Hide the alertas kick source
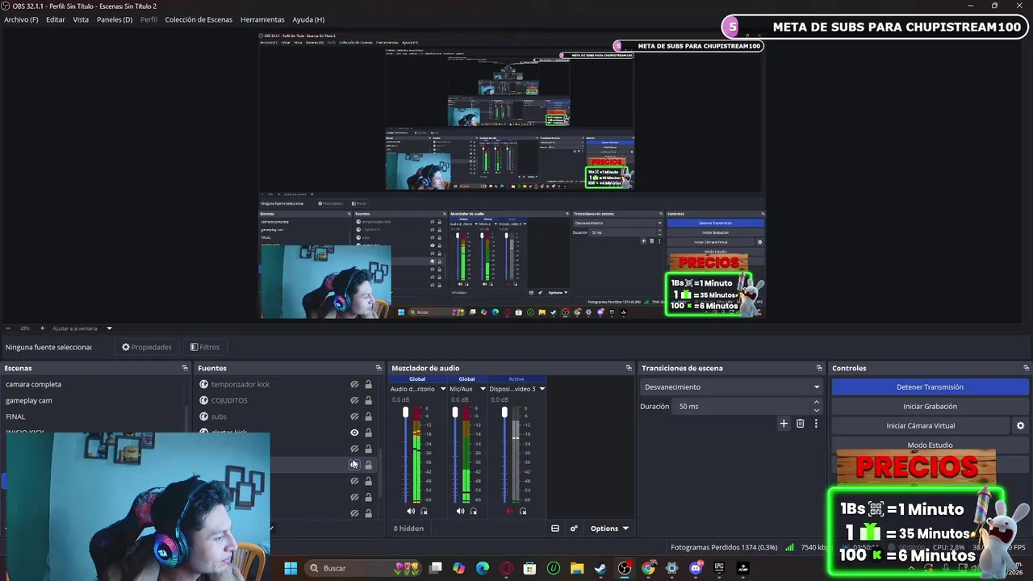1033x581 pixels. click(354, 433)
